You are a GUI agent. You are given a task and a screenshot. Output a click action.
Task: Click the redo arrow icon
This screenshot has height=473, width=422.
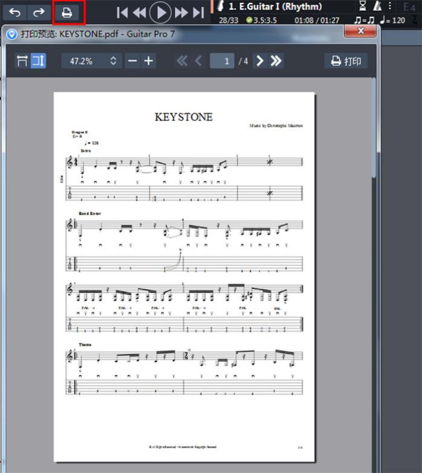(38, 12)
